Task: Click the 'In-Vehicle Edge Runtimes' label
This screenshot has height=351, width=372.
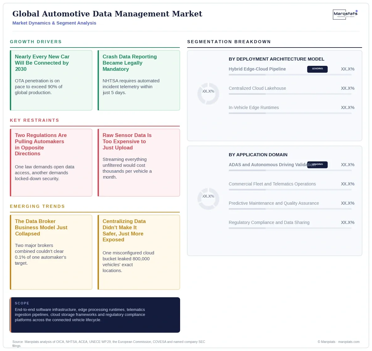Action: pyautogui.click(x=254, y=107)
